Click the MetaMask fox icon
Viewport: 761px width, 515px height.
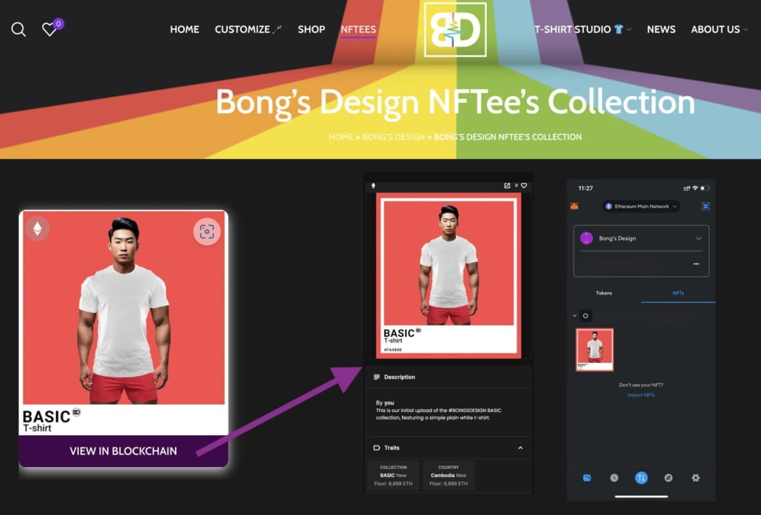(574, 207)
